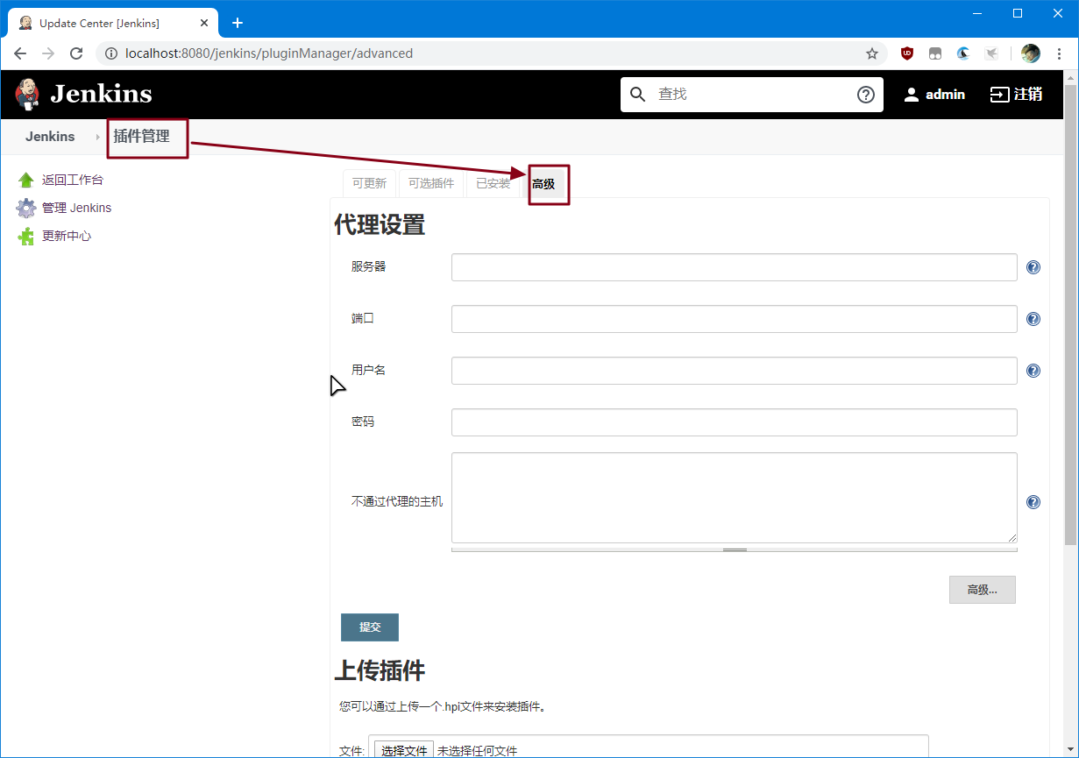Open the uBlock Origin extension icon
Screen dimensions: 1079x758
[907, 53]
